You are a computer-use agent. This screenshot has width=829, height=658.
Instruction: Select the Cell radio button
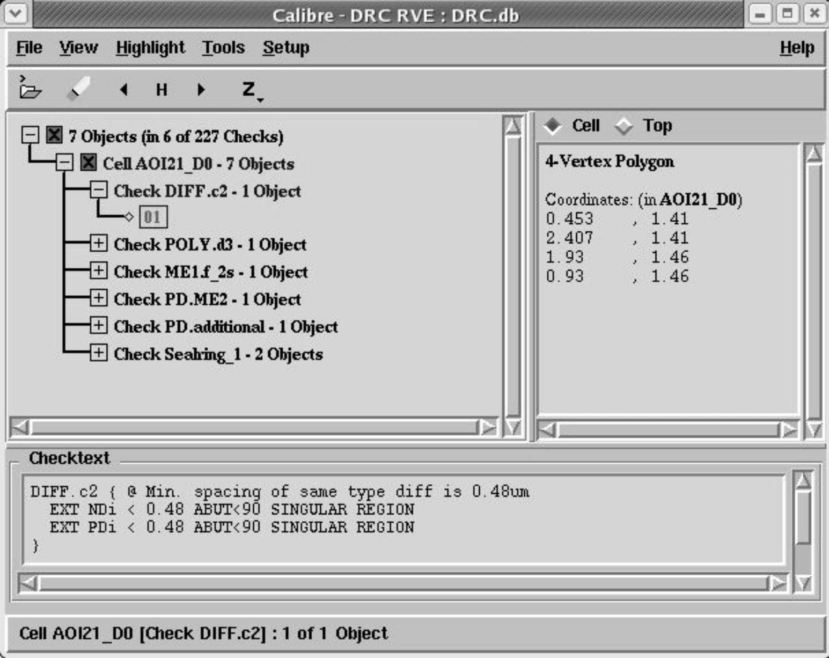click(x=553, y=126)
